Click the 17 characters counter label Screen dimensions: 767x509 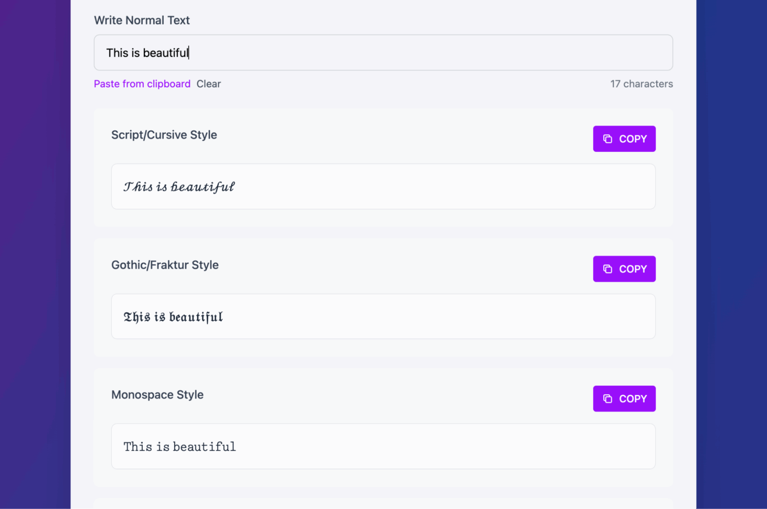click(641, 83)
